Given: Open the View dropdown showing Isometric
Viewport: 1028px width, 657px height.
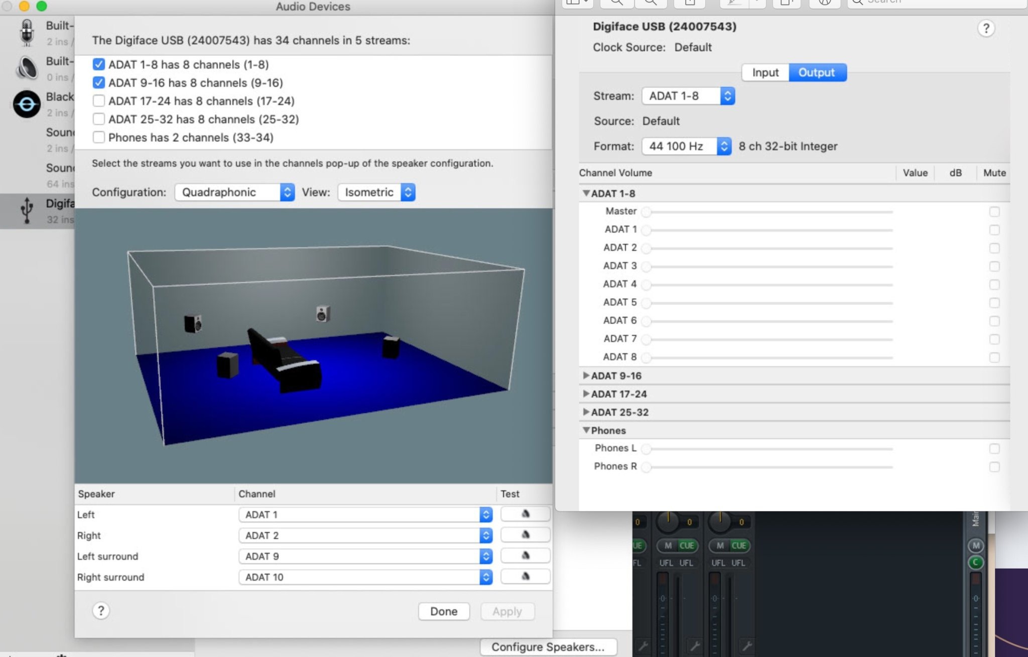Looking at the screenshot, I should pyautogui.click(x=376, y=192).
